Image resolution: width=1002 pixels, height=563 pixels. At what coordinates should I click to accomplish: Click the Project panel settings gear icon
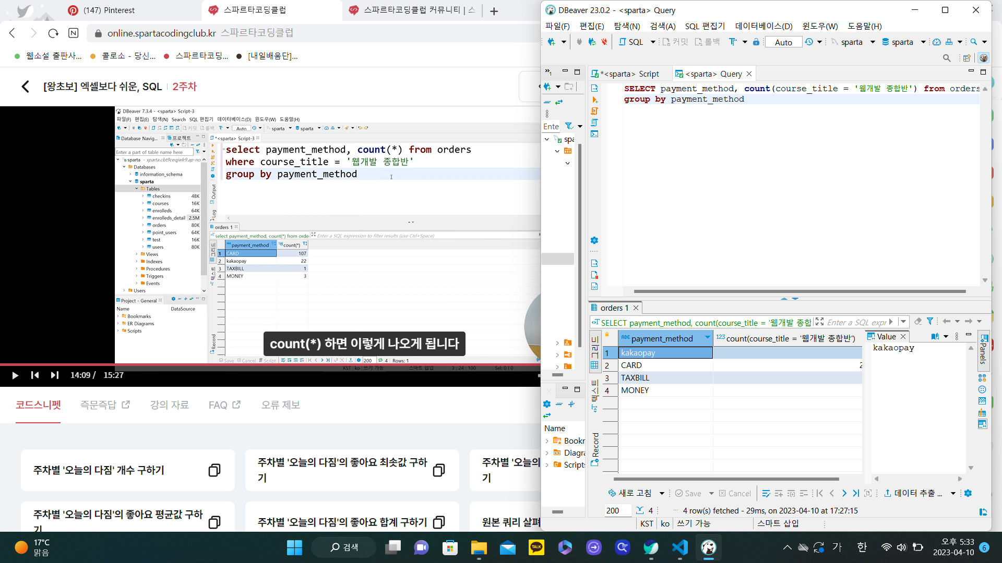click(x=547, y=404)
